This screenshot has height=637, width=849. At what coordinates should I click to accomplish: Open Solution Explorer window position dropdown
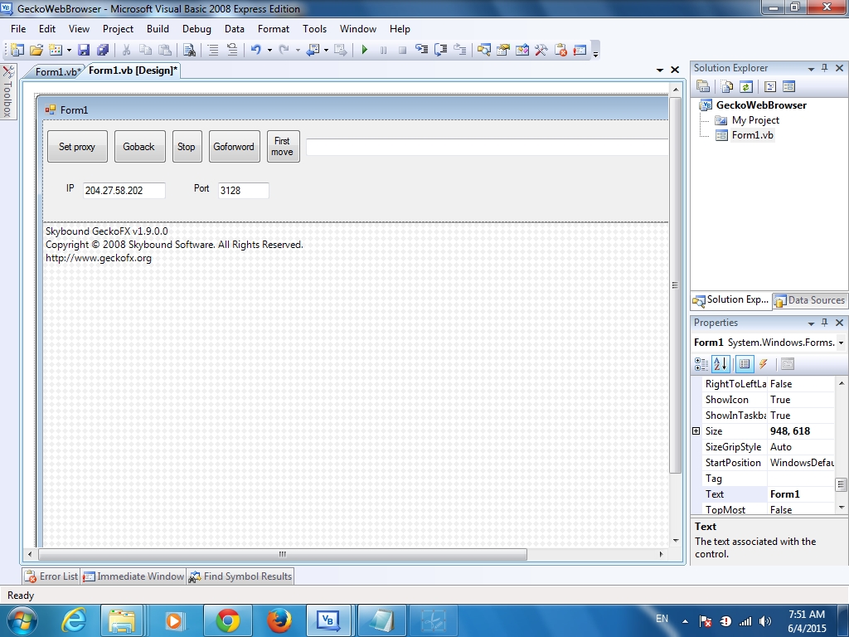pyautogui.click(x=811, y=68)
